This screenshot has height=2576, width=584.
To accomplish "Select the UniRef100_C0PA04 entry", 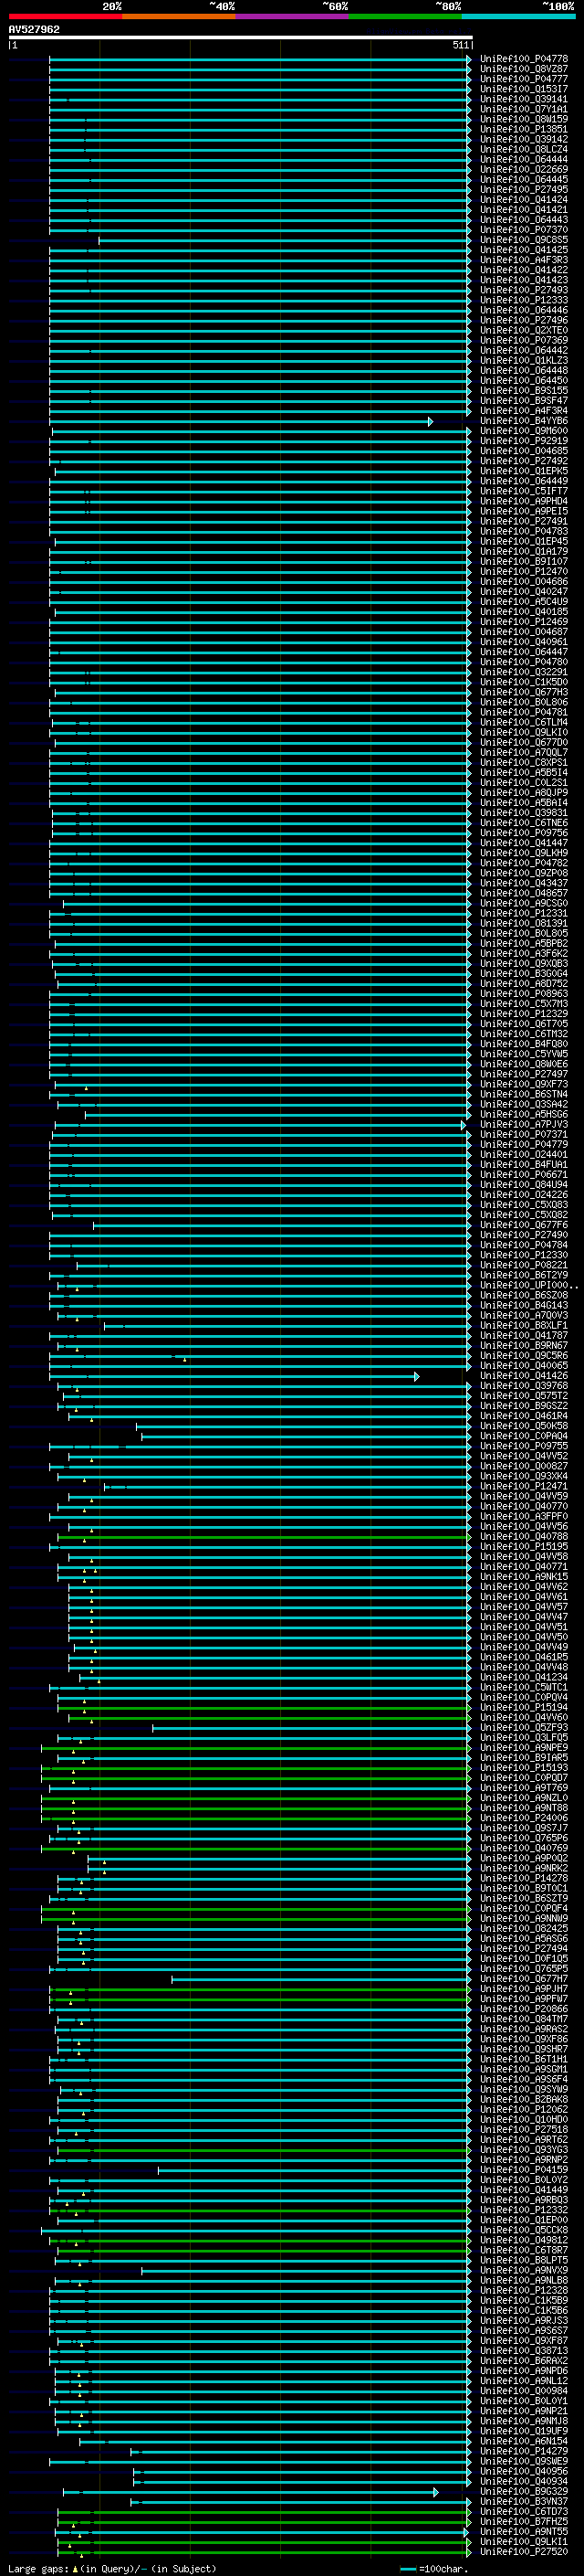I will click(x=523, y=1437).
